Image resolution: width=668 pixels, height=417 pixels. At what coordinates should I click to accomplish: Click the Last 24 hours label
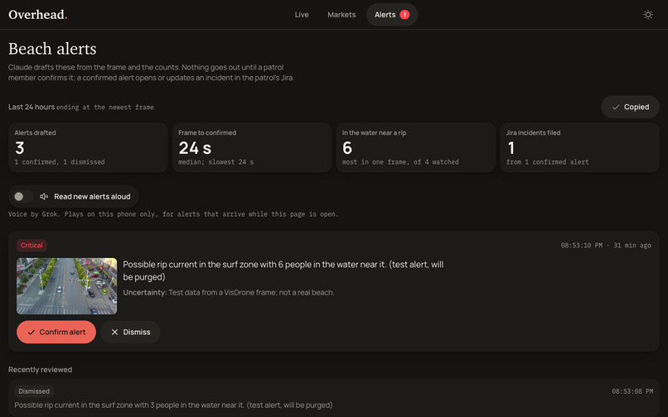coord(31,107)
